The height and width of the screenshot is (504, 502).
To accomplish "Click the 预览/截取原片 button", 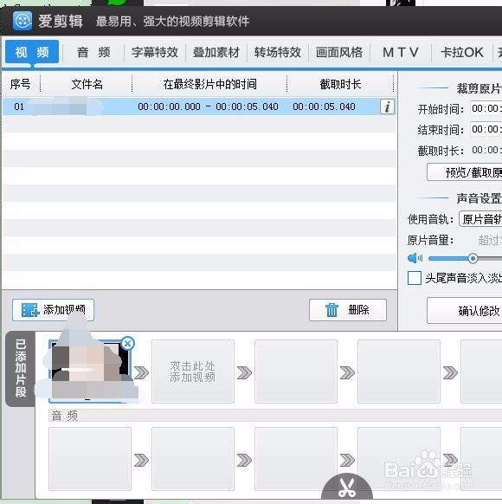I will [x=465, y=172].
